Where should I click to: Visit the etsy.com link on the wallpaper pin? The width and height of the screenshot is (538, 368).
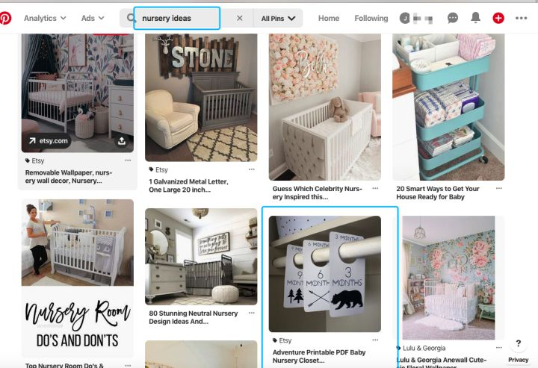coord(48,141)
